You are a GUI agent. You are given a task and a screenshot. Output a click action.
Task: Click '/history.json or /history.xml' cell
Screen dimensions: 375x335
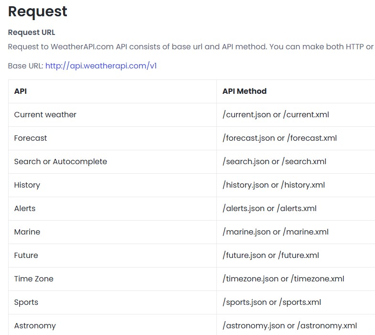pyautogui.click(x=296, y=185)
